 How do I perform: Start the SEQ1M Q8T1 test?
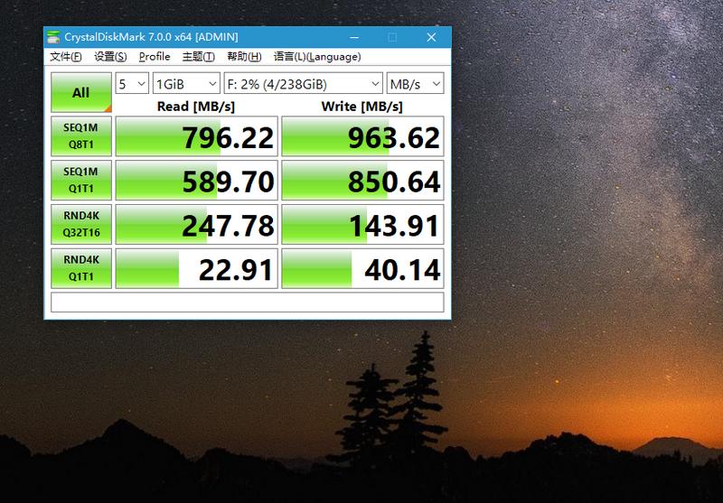[x=81, y=135]
